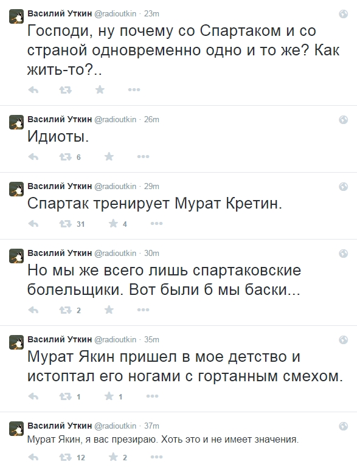This screenshot has height=470, width=357.
Task: Open the 30m timestamp link
Action: (151, 254)
